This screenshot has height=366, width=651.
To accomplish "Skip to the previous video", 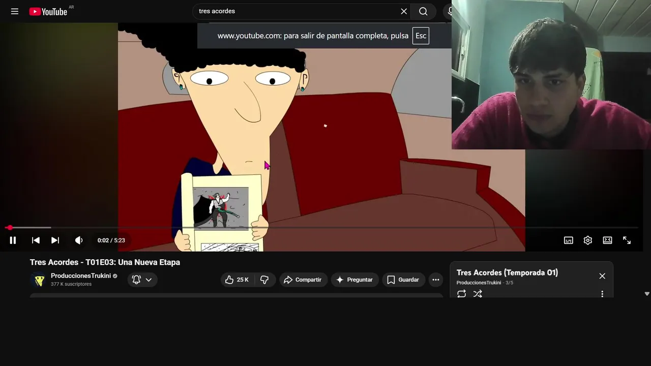I will pyautogui.click(x=36, y=240).
